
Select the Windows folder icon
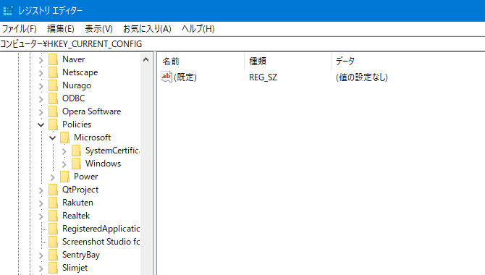(x=76, y=164)
